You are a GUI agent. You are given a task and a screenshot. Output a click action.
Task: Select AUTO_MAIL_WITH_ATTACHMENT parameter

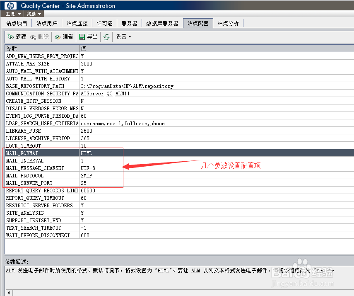click(x=42, y=71)
